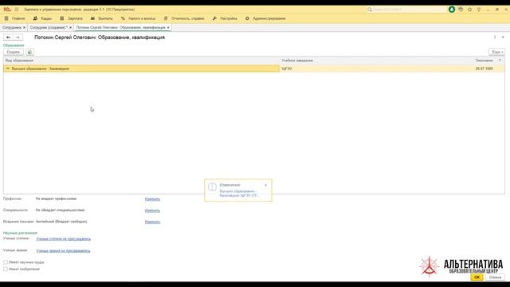
Task: Open the Отчетность, справки section
Action: [184, 18]
